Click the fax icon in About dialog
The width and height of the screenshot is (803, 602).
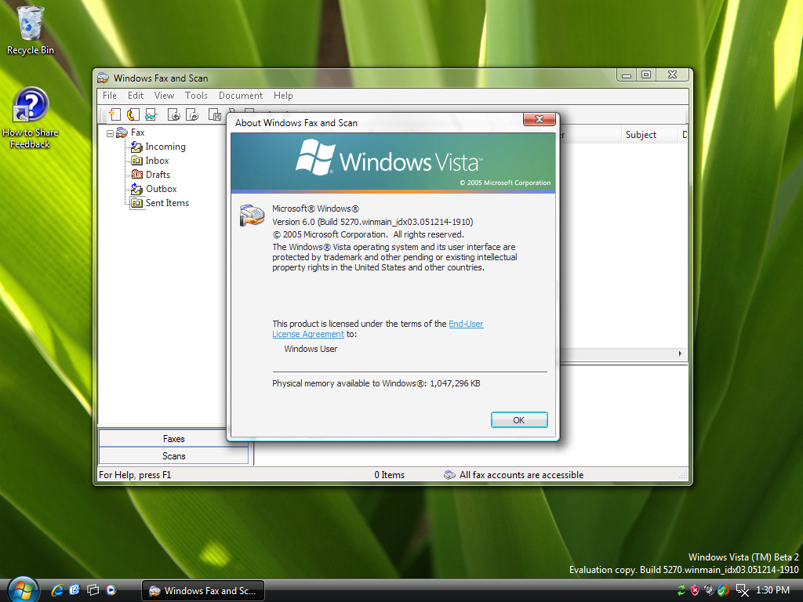pyautogui.click(x=252, y=216)
